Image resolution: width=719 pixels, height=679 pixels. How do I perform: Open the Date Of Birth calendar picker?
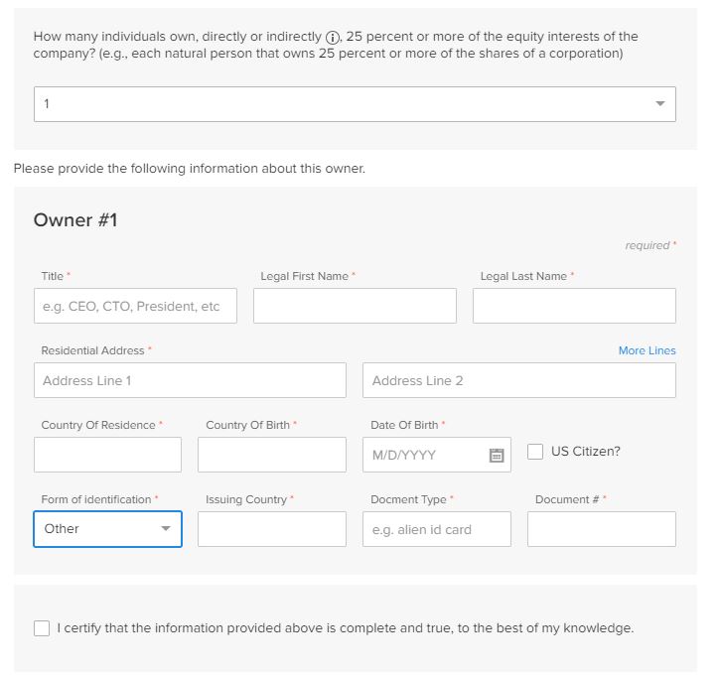tap(497, 456)
